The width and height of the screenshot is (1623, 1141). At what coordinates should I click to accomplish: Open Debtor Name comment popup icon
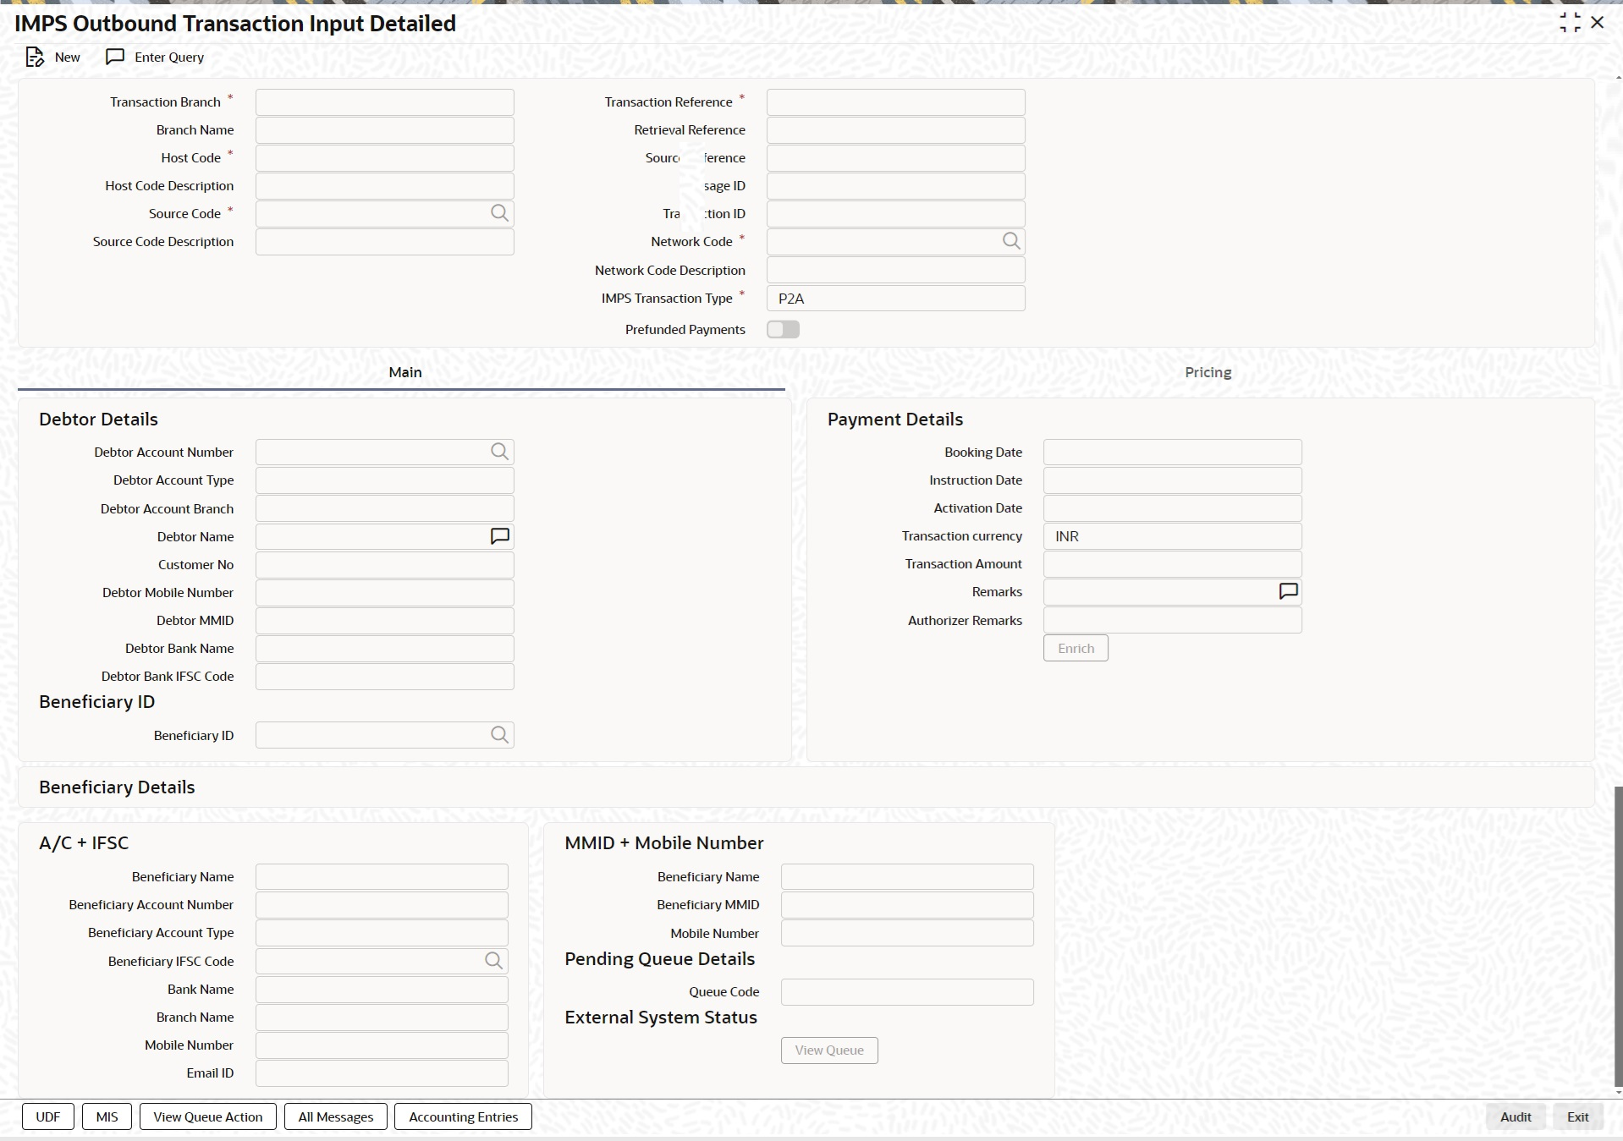tap(500, 536)
